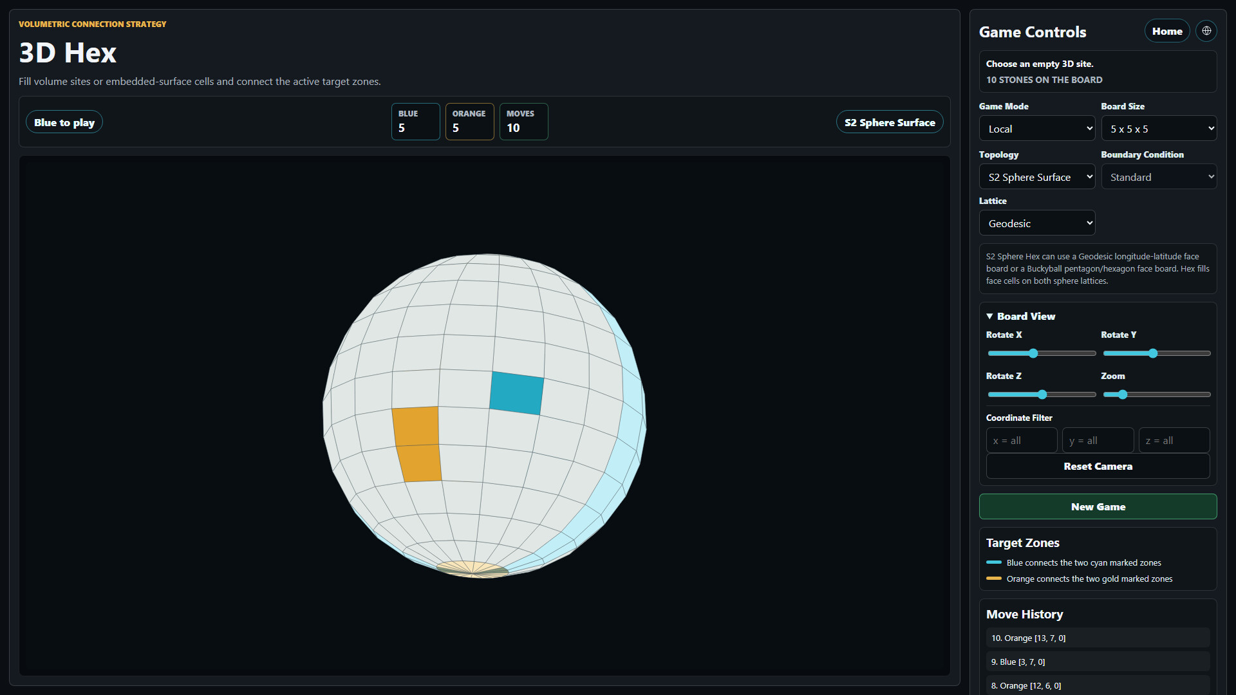This screenshot has height=695, width=1236.
Task: Adjust the Rotate Z slider
Action: coord(1042,394)
